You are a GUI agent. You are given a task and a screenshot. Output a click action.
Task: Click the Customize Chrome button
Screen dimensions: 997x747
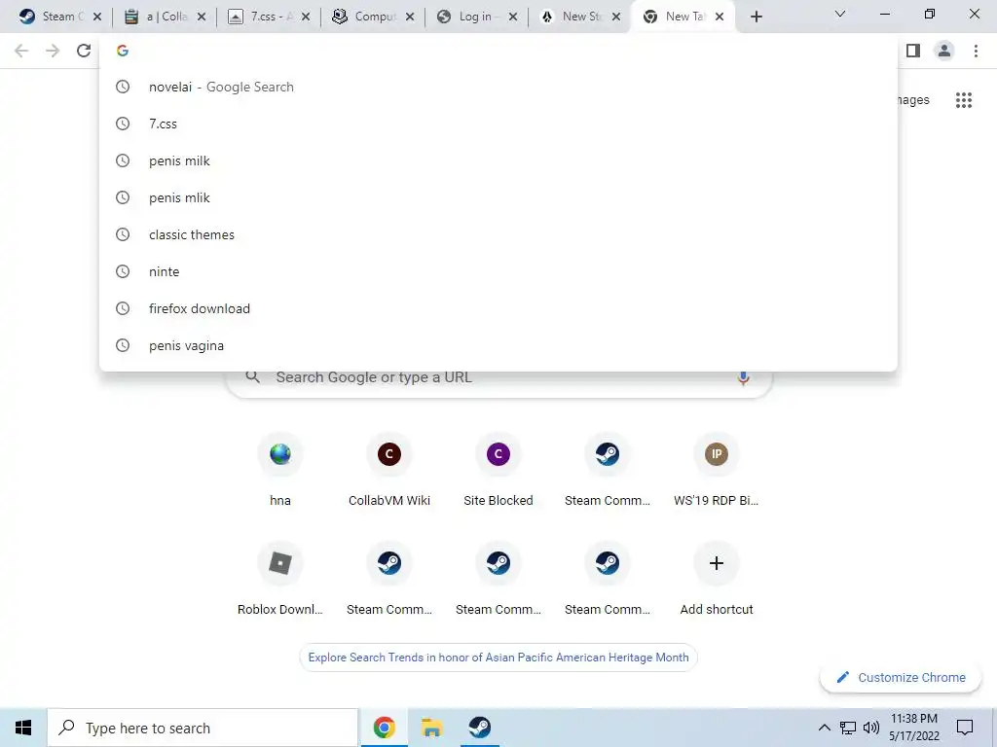(x=901, y=678)
